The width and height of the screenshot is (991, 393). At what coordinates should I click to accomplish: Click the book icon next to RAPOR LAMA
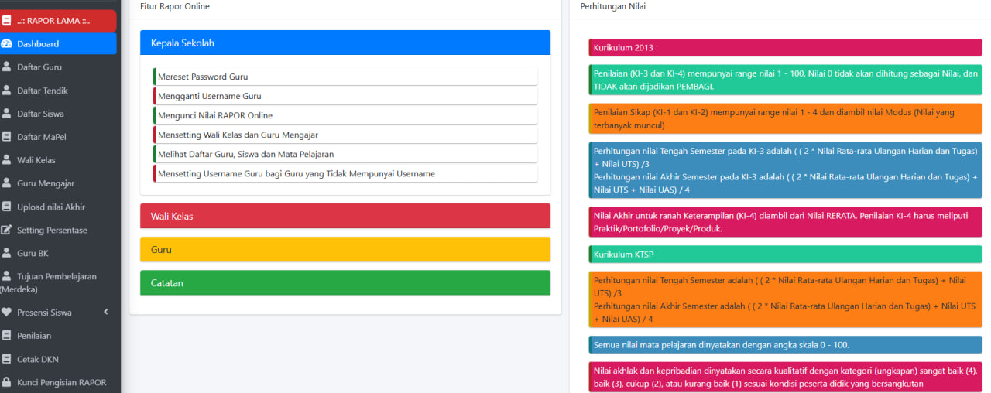pyautogui.click(x=7, y=21)
